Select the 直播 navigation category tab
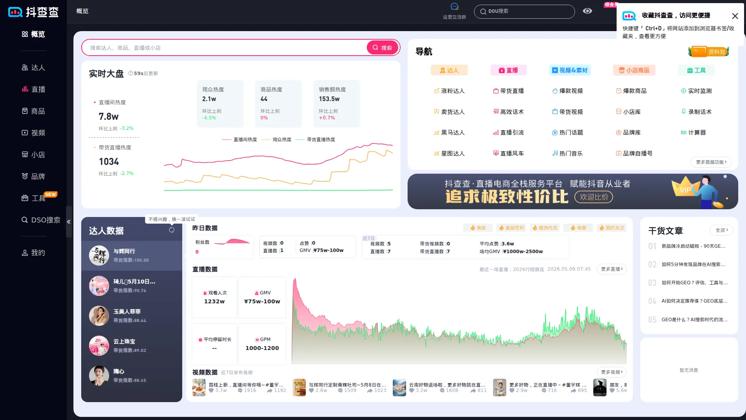Image resolution: width=746 pixels, height=420 pixels. tap(508, 70)
